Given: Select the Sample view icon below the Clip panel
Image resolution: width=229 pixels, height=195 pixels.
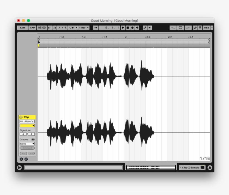Looking at the screenshot, I should [x=21, y=159].
